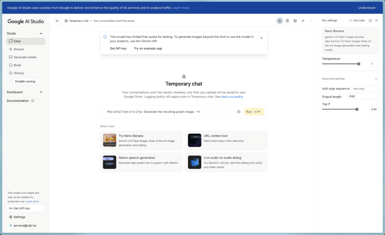The width and height of the screenshot is (385, 235).
Task: Click the Top P value field 0.95
Action: coord(374,109)
